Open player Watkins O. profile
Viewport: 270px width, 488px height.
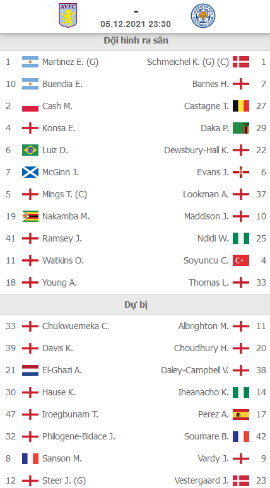tap(63, 260)
